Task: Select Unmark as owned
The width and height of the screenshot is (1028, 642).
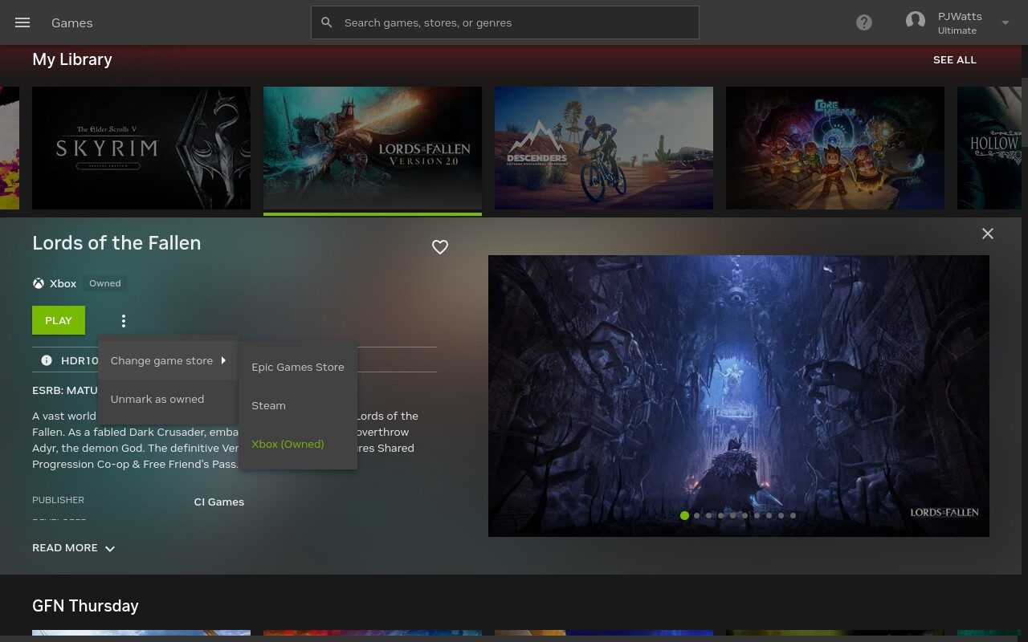Action: (169, 399)
